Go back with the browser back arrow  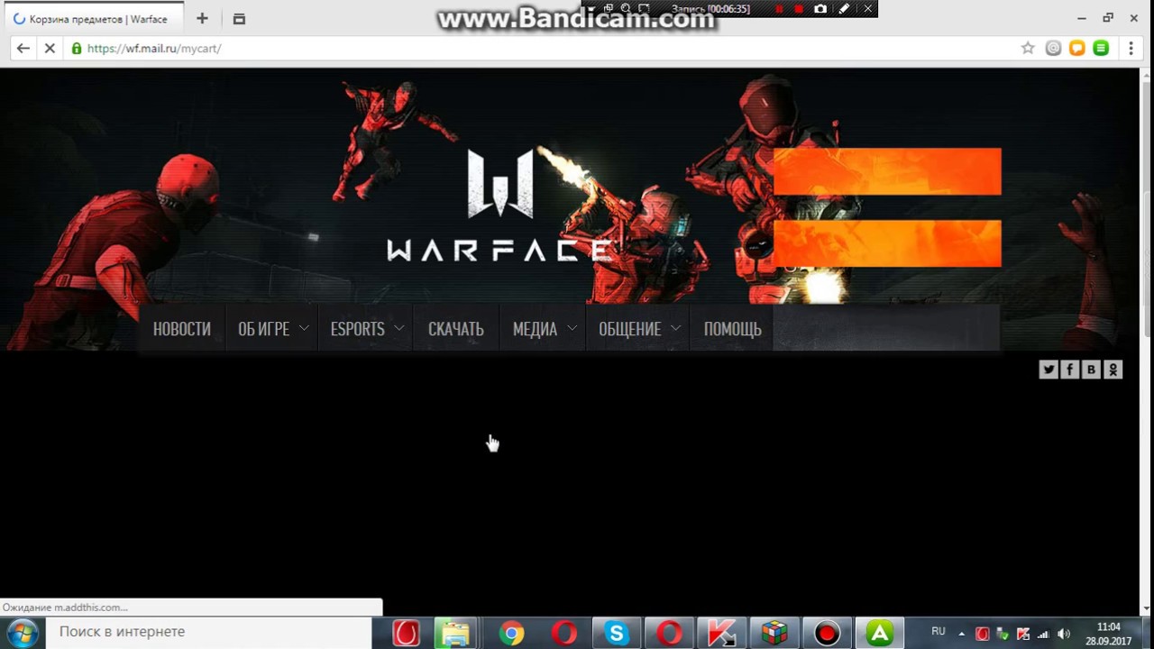pyautogui.click(x=23, y=49)
